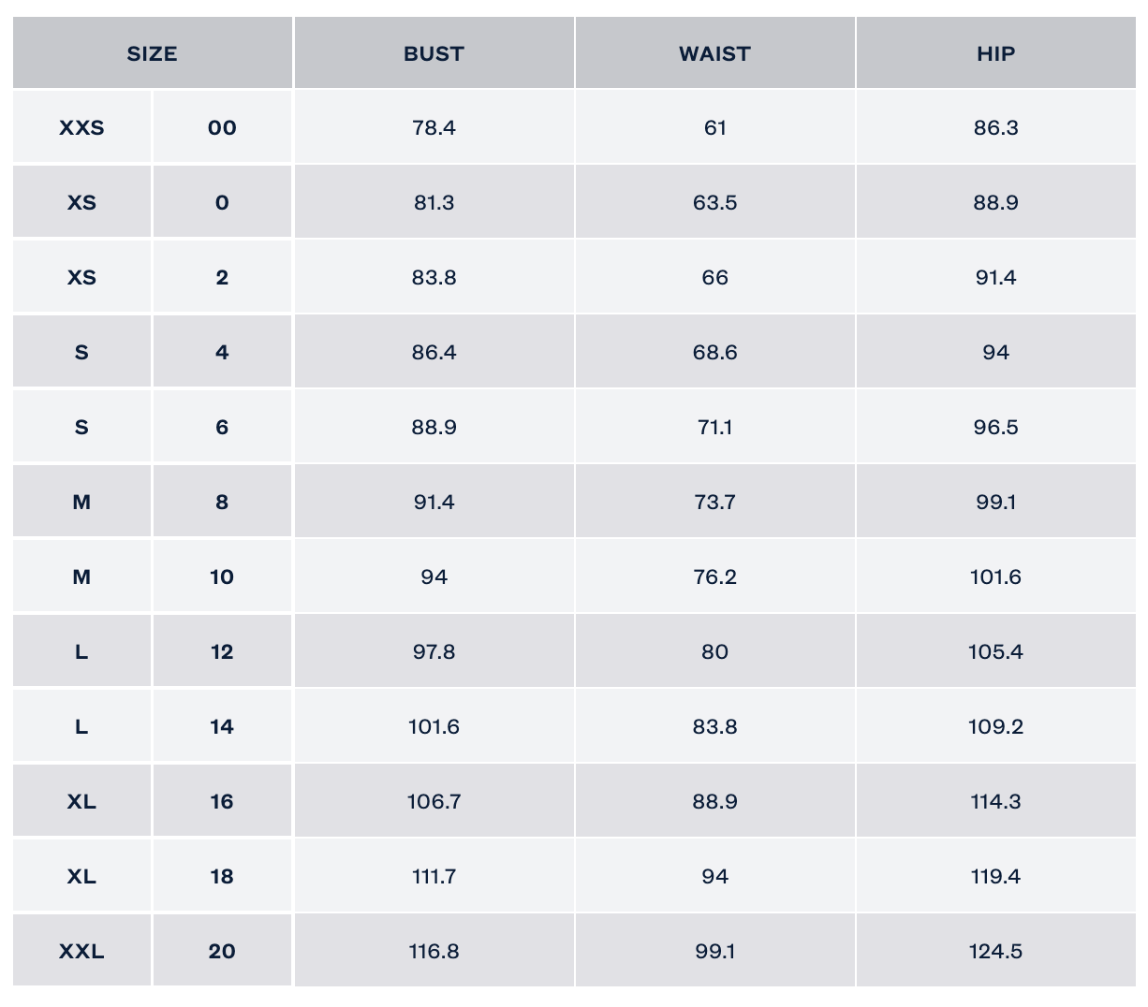Click the HIP column header
Viewport: 1148px width, 1007px height.
pos(995,53)
